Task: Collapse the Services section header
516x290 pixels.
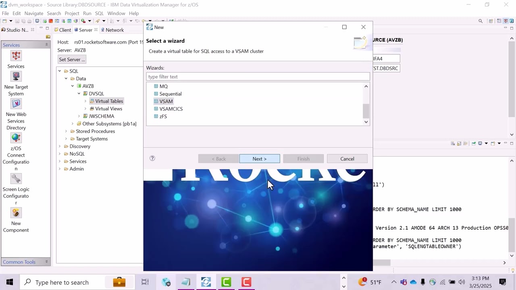Action: (x=46, y=45)
